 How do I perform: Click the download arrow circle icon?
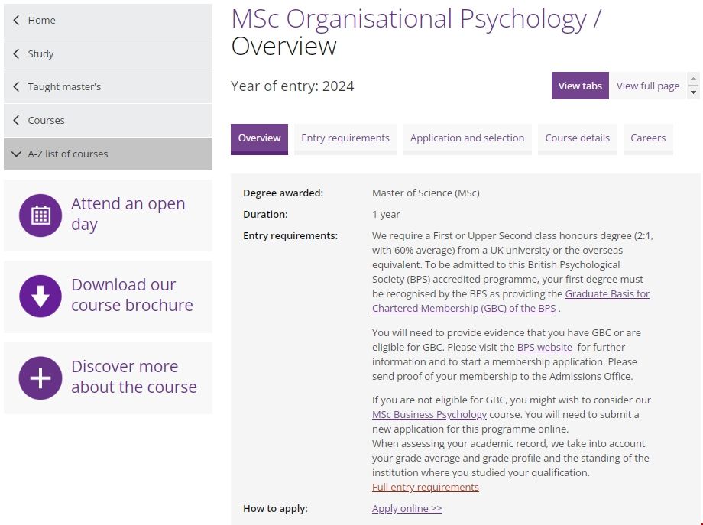pyautogui.click(x=40, y=297)
